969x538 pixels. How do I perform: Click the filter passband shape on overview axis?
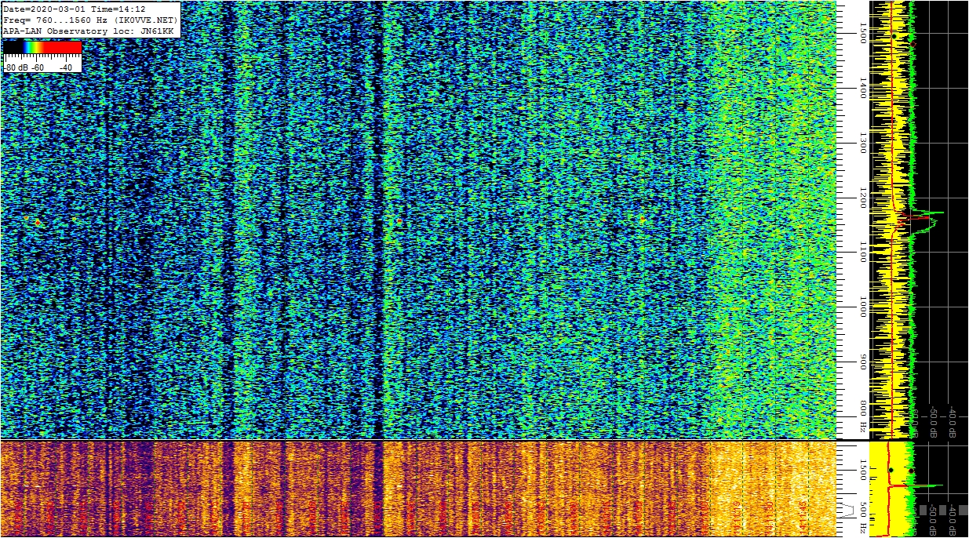[x=847, y=511]
